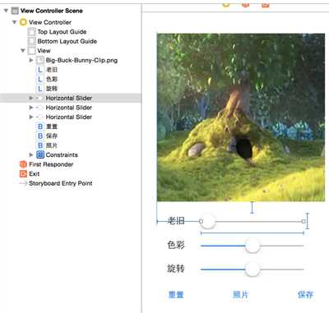Click selected slider's right resize handle
Image resolution: width=329 pixels, height=313 pixels.
tap(304, 221)
